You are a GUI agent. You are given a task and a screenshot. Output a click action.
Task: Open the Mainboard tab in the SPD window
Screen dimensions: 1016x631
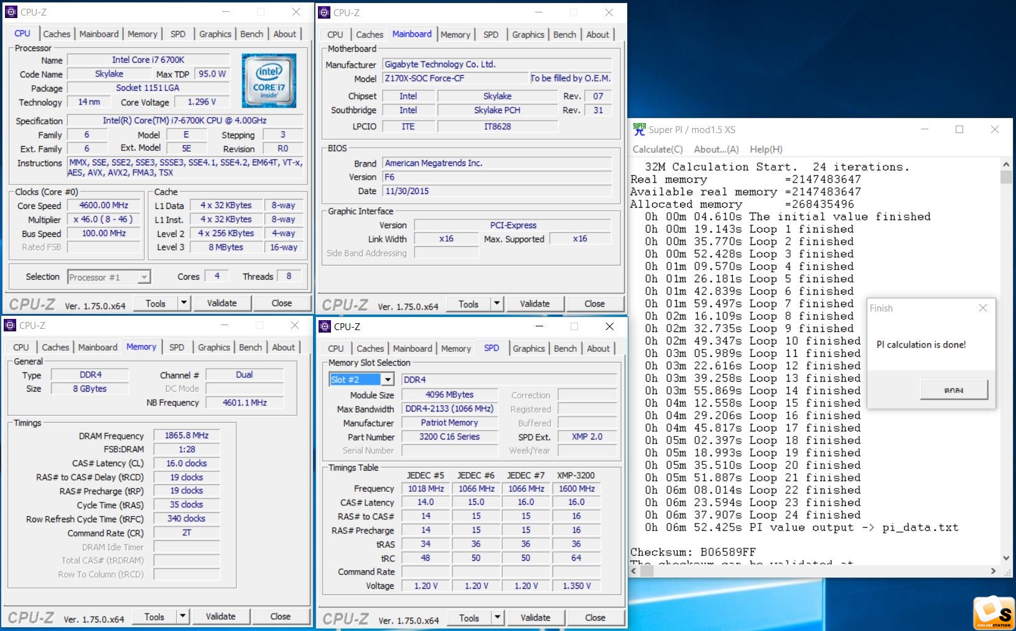pos(412,349)
